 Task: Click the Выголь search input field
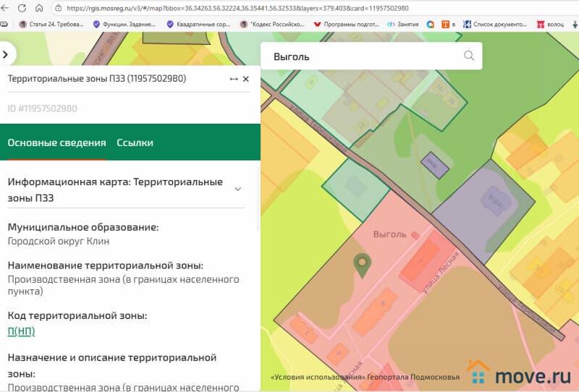(x=362, y=56)
